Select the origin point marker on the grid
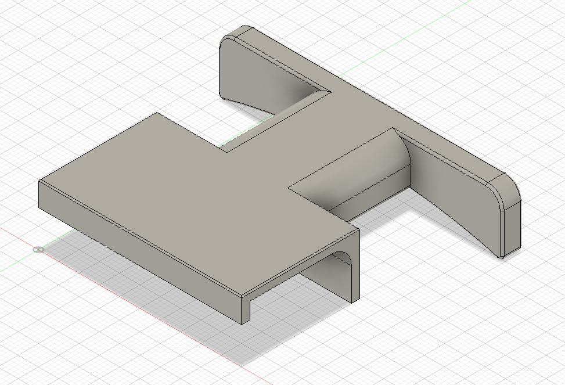 [38, 250]
